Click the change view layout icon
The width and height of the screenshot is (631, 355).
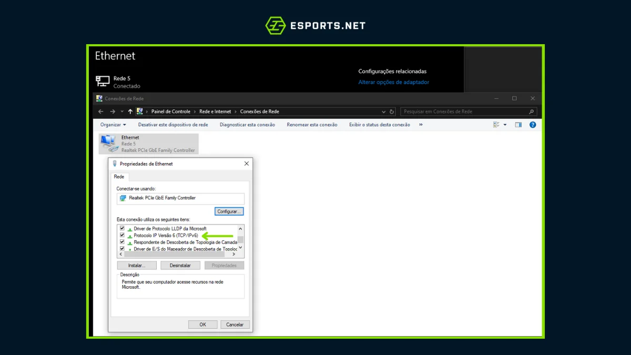496,125
